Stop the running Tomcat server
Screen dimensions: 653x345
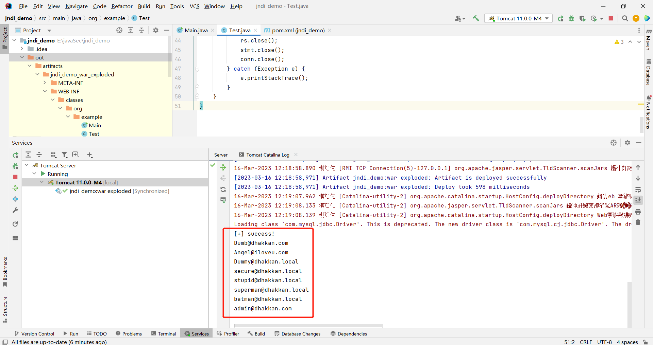click(611, 18)
